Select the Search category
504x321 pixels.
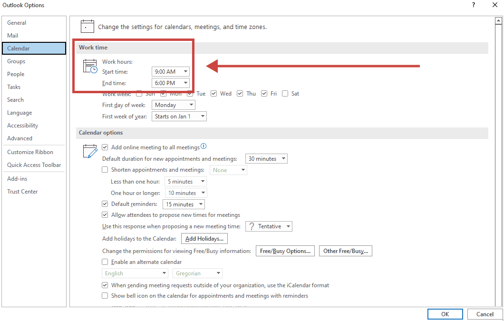click(34, 100)
